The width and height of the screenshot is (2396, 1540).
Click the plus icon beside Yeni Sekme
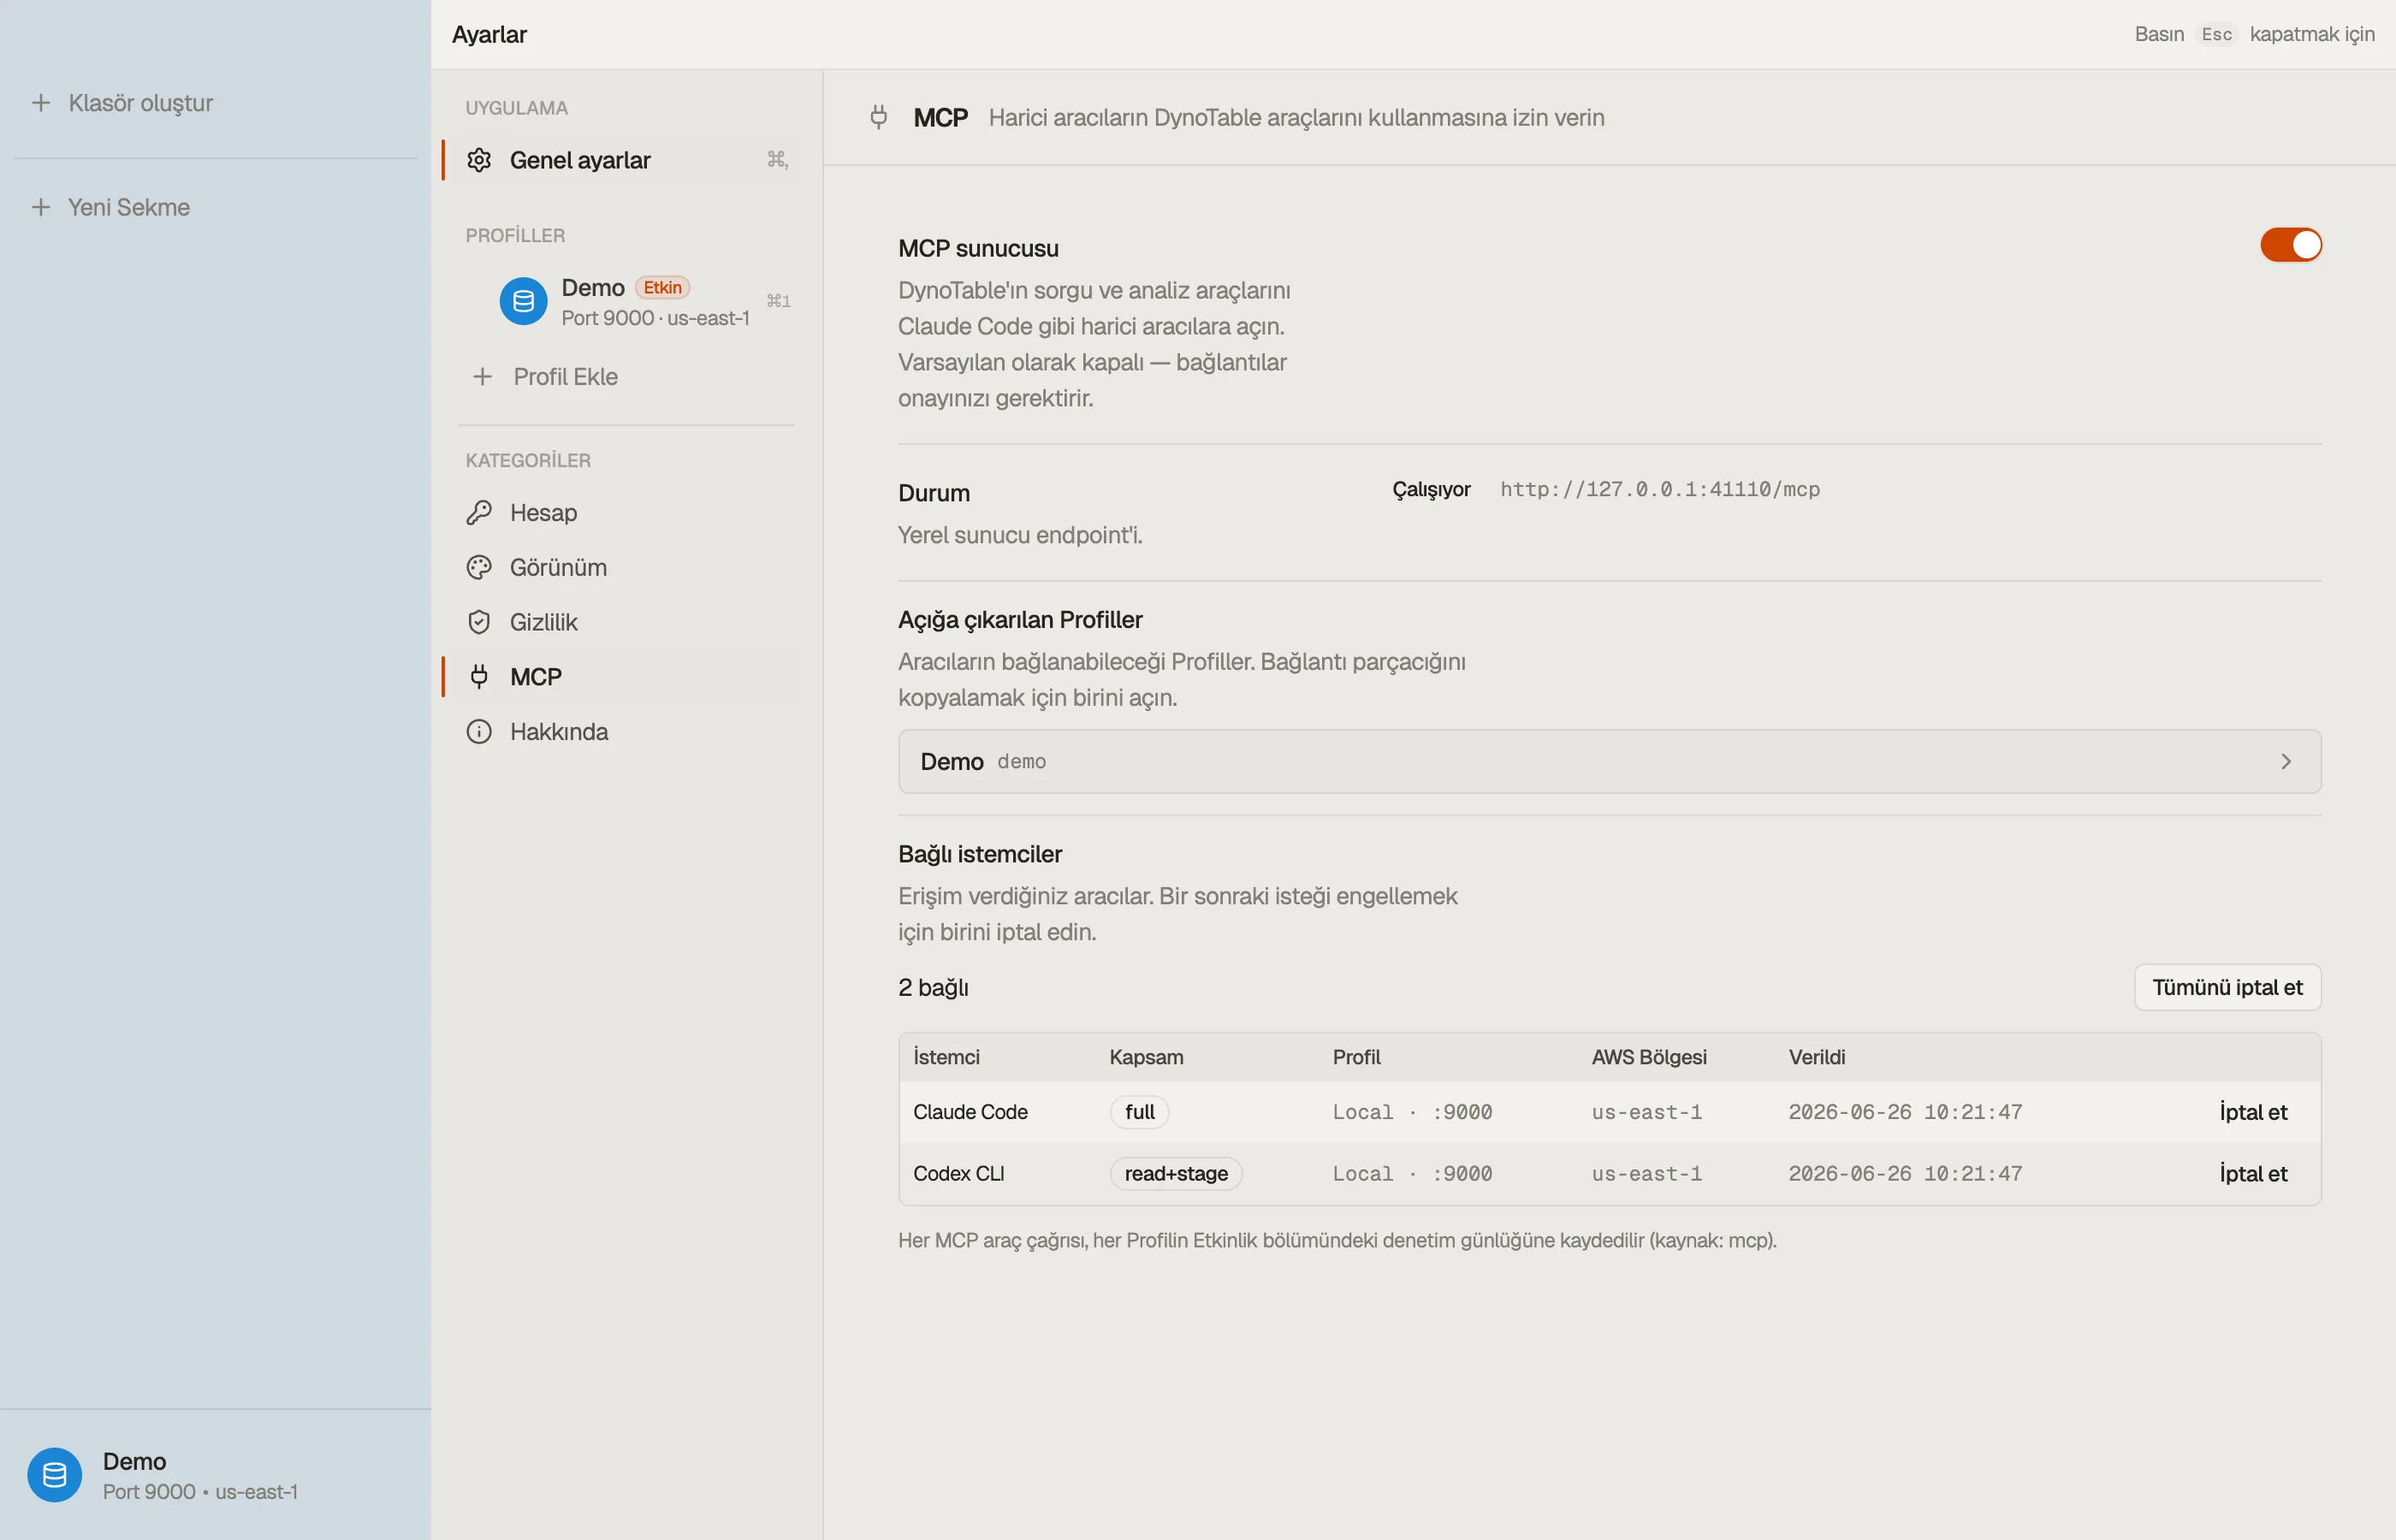click(x=41, y=207)
